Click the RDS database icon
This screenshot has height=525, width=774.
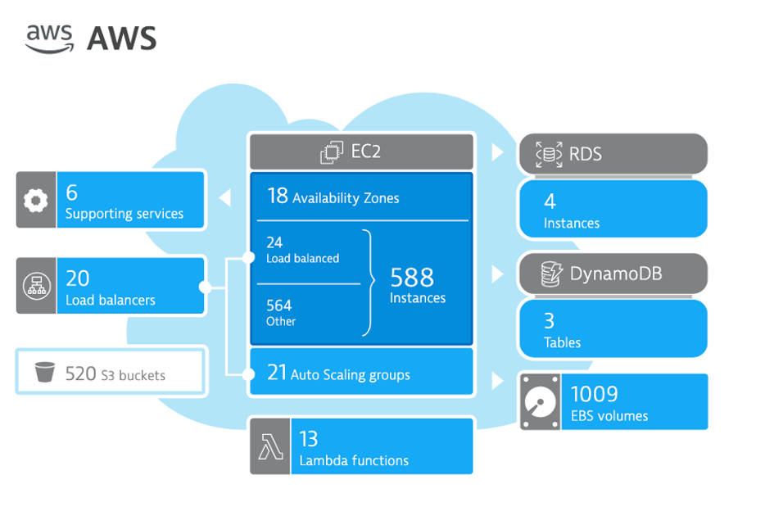[x=549, y=153]
